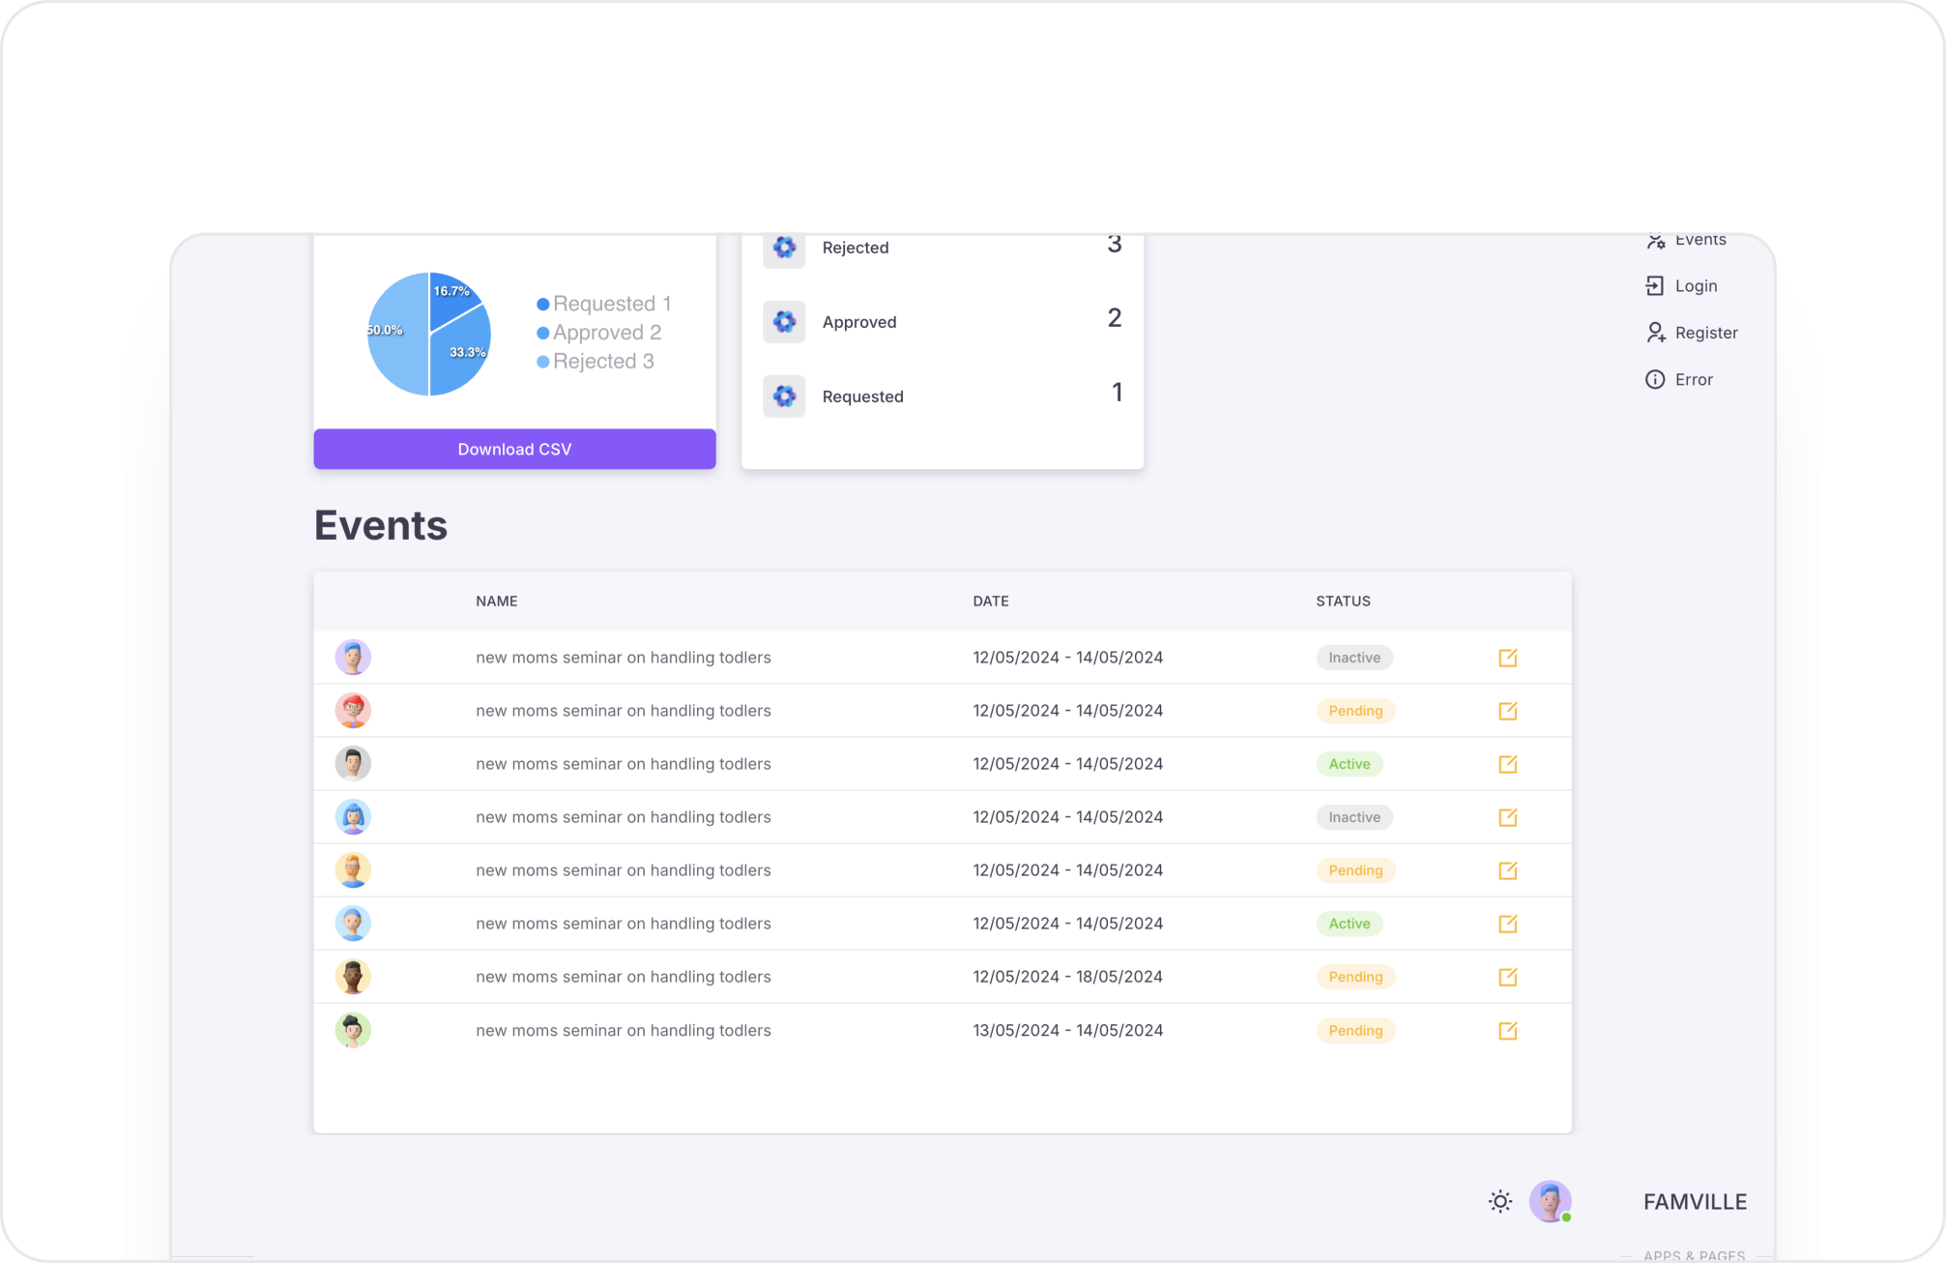Click the Requested count label

tap(862, 397)
